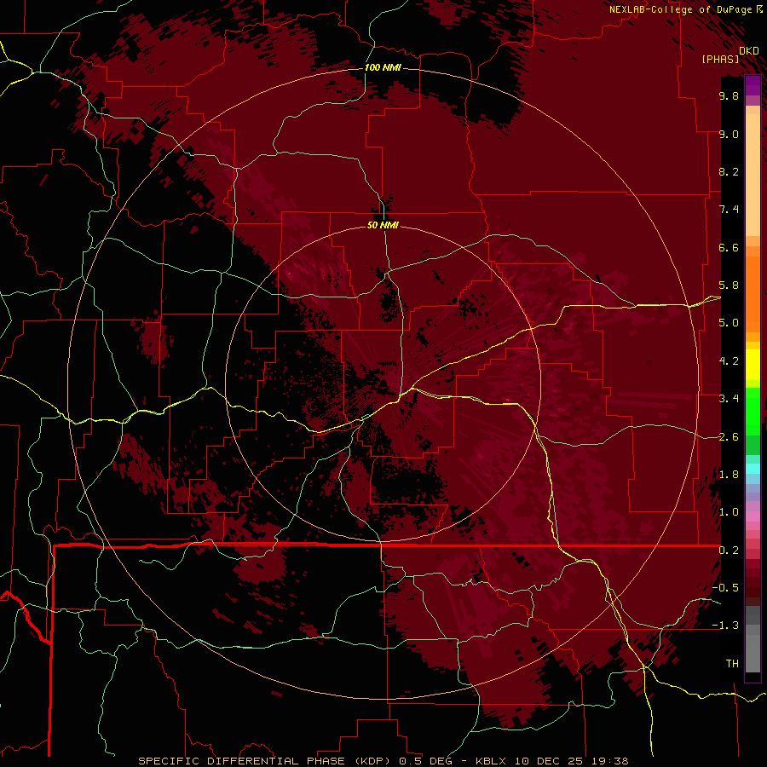This screenshot has width=767, height=767.
Task: Click the 0.2 scale value
Action: 729,551
